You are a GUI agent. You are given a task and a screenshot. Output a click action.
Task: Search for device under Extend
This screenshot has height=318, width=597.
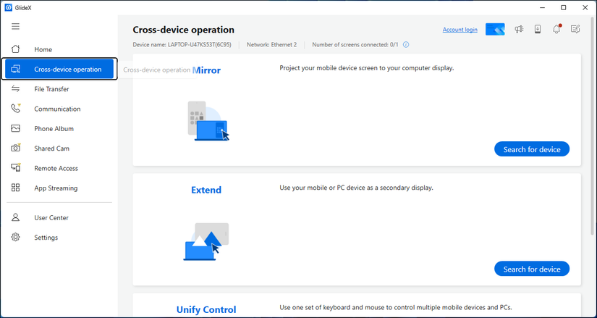532,269
